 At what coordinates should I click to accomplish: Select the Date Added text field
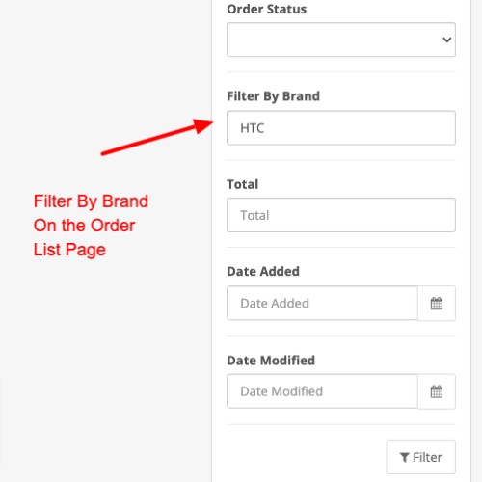[x=322, y=303]
